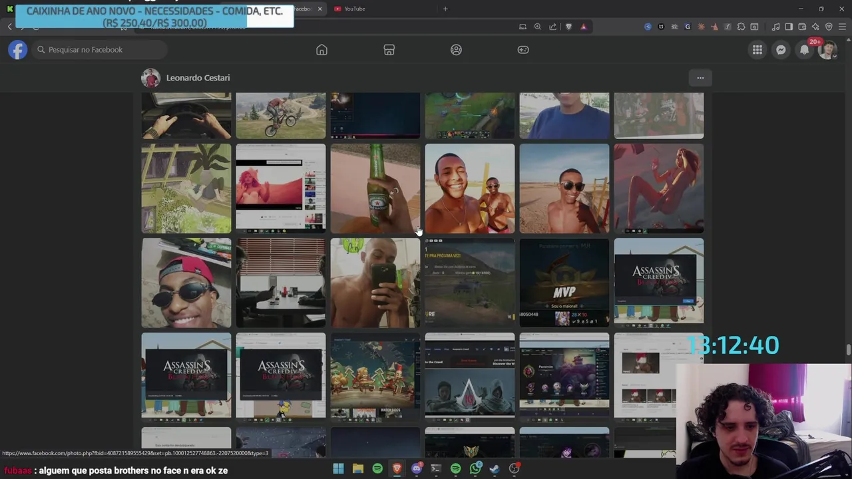The image size is (852, 479).
Task: Open the Windows Start button
Action: (338, 468)
